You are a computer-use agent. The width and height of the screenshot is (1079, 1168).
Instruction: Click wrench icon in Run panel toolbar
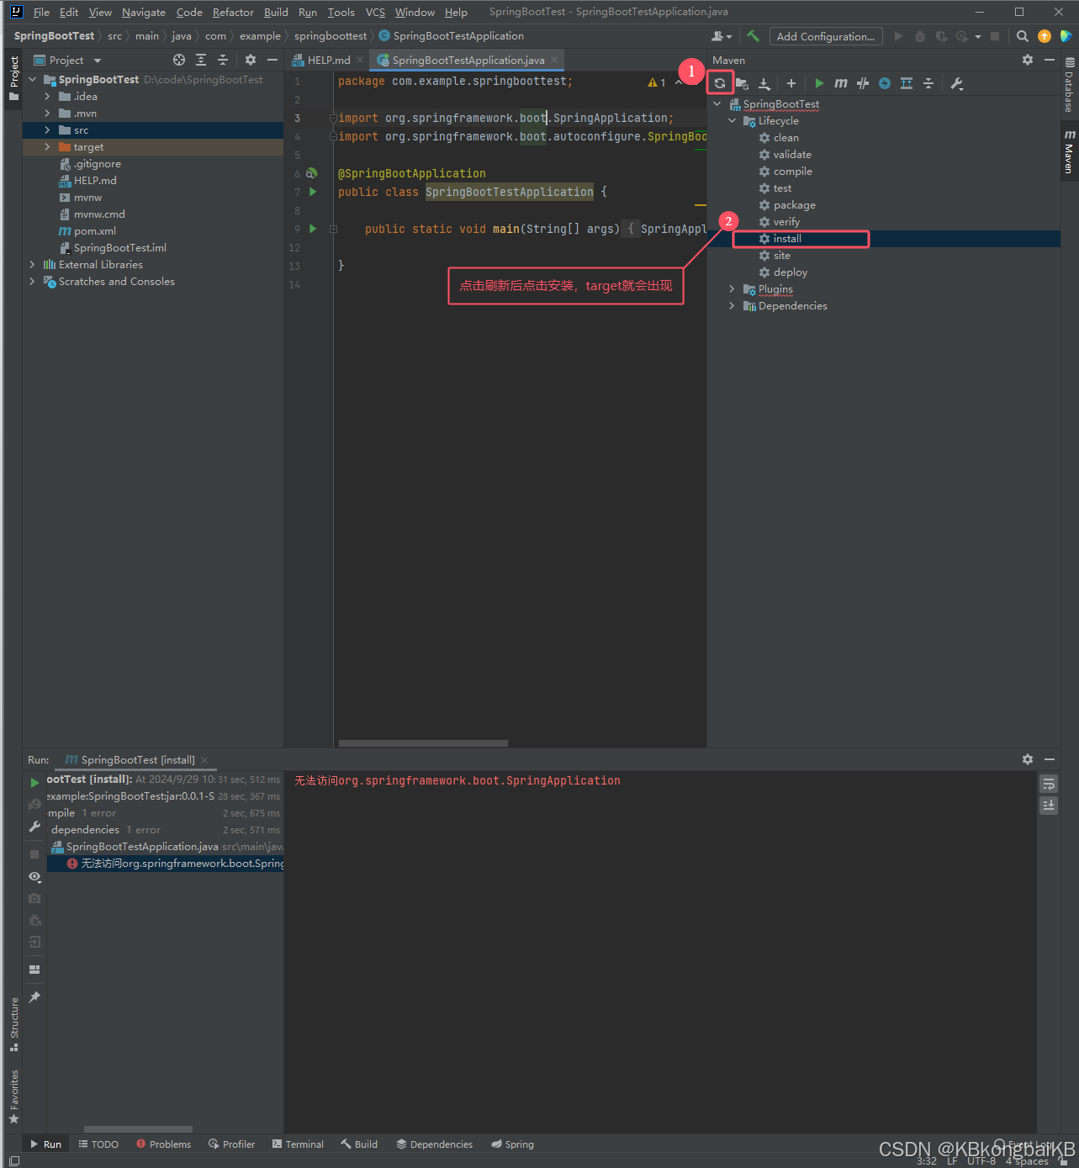[x=34, y=827]
